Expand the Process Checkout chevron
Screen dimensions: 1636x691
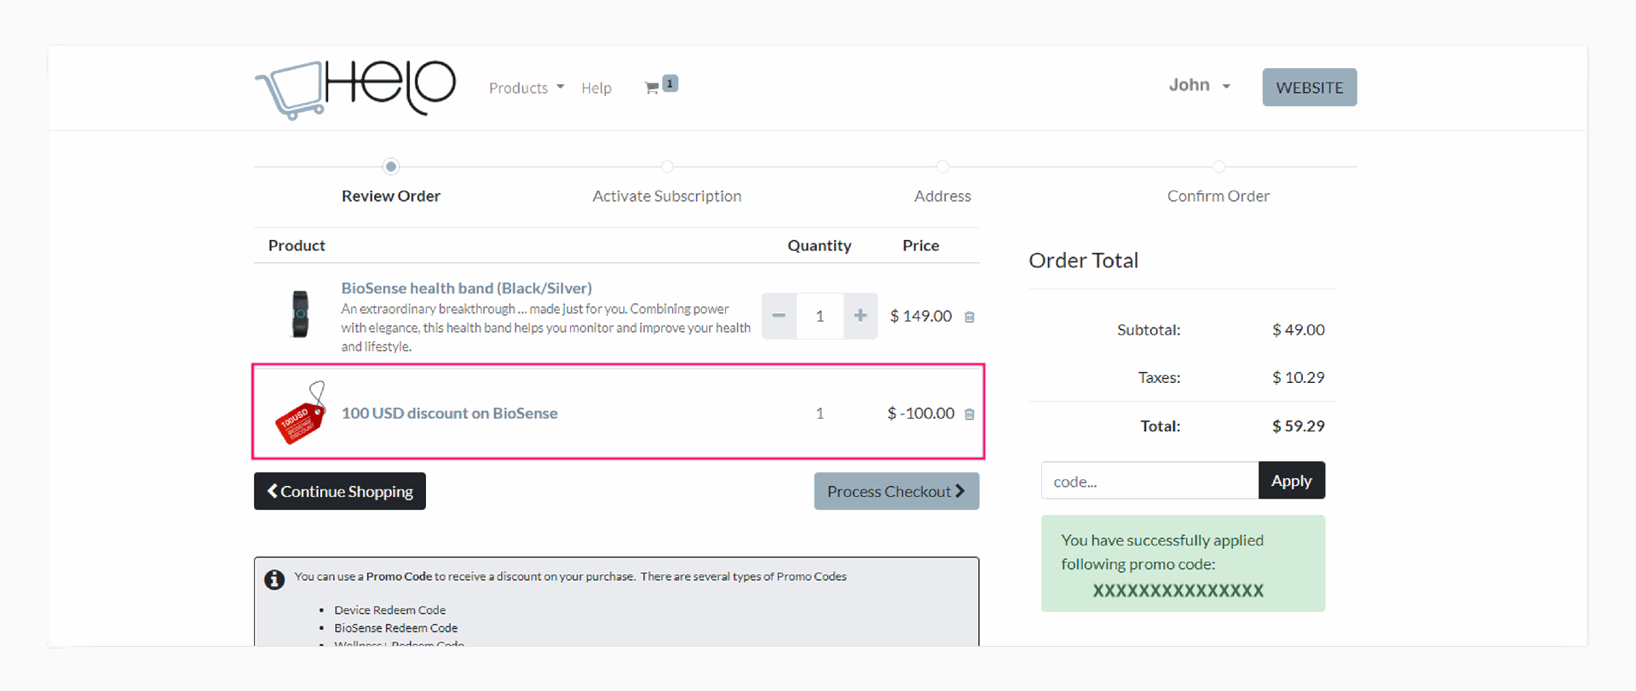[961, 491]
